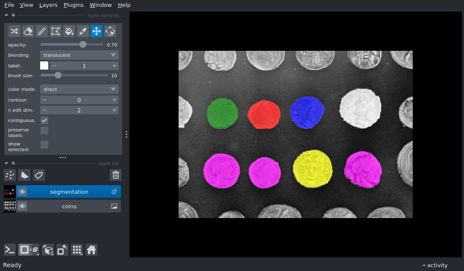The width and height of the screenshot is (464, 271).
Task: Decrease the contour value
Action: [x=44, y=100]
